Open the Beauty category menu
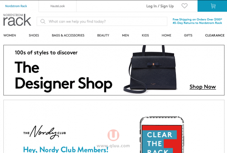The height and width of the screenshot is (153, 227). [103, 35]
